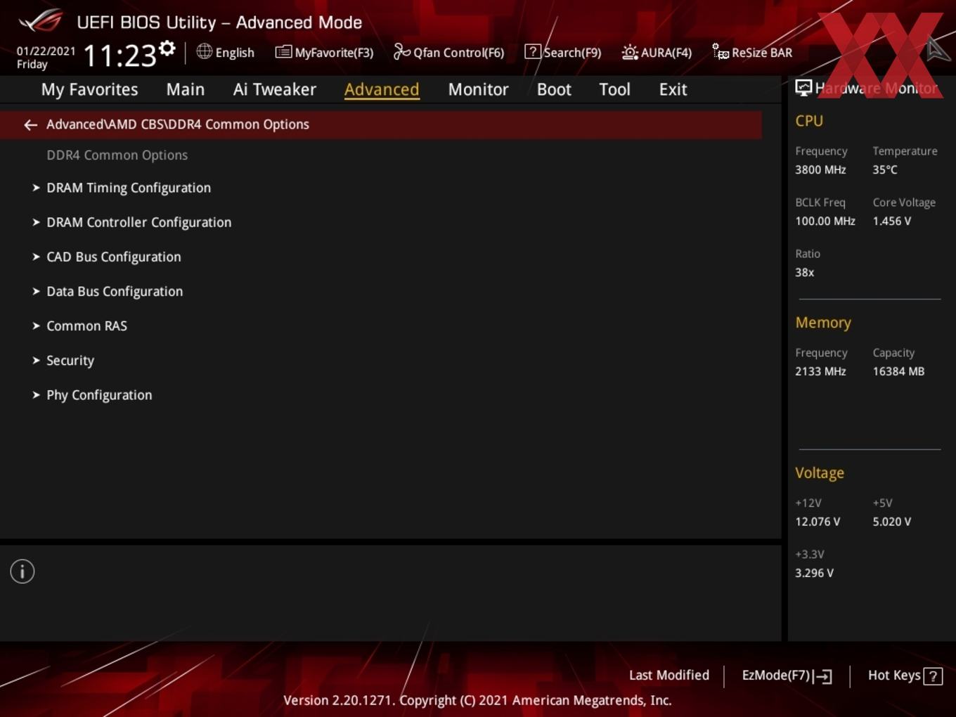Image resolution: width=956 pixels, height=717 pixels.
Task: Click the DDR4 Common Options heading
Action: pos(117,155)
